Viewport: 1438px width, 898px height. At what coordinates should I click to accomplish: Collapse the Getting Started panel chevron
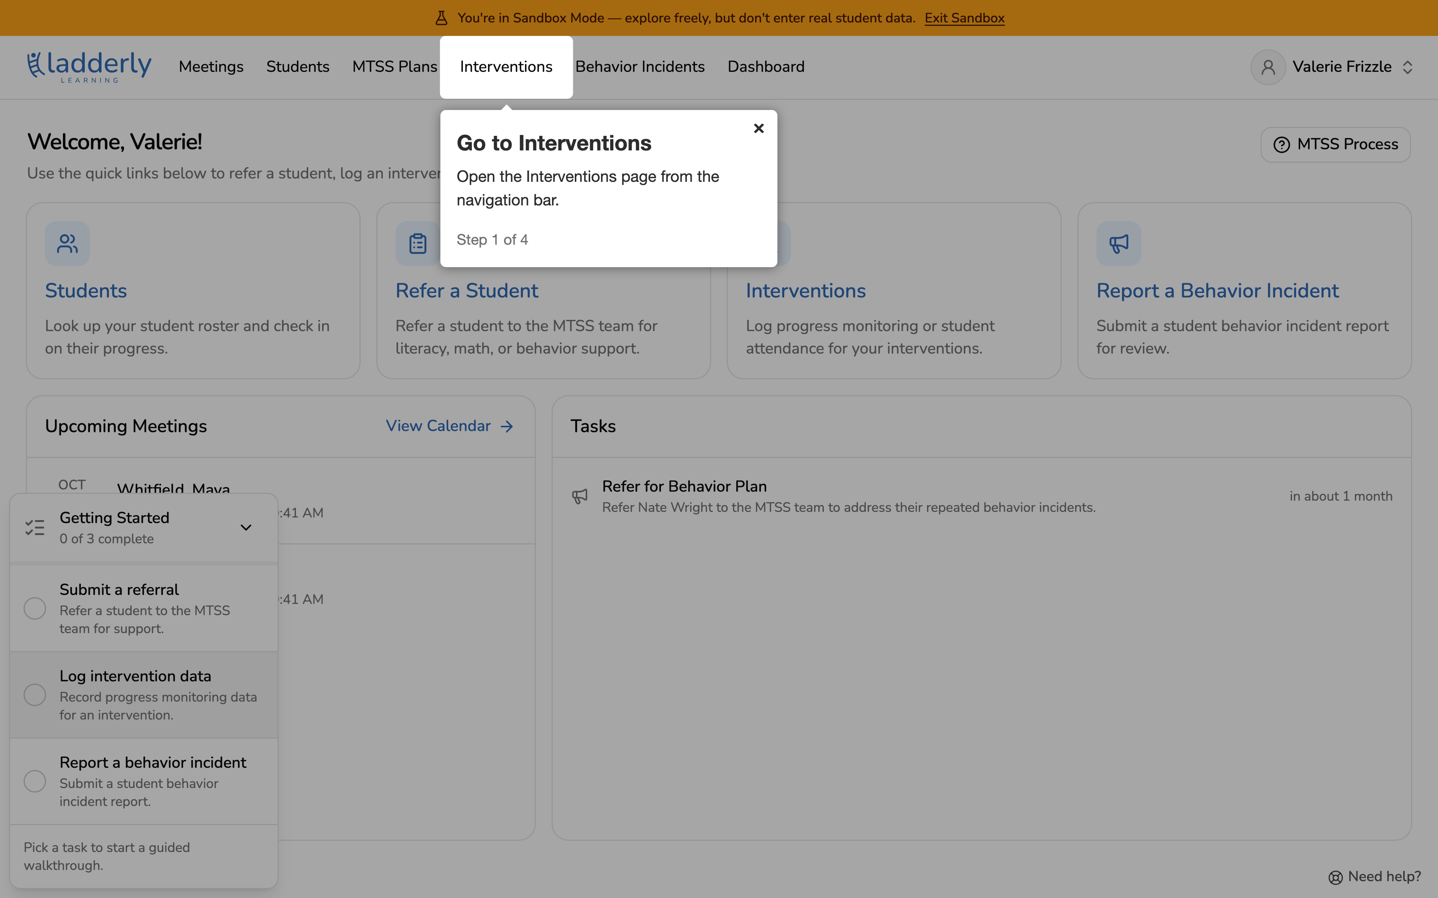[245, 528]
